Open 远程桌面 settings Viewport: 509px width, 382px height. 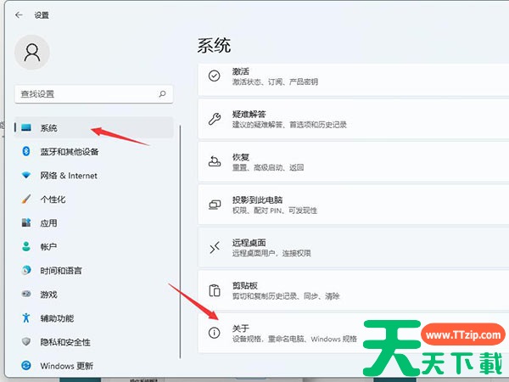(353, 248)
